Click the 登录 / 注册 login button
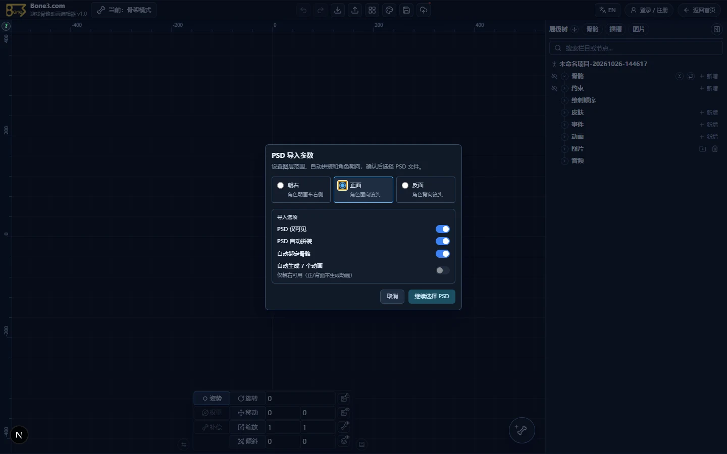The height and width of the screenshot is (454, 727). [x=649, y=10]
